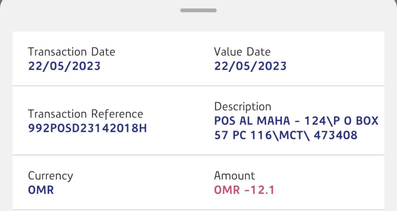This screenshot has height=211, width=397.
Task: Click the 124\P O BOX text
Action: [x=341, y=121]
